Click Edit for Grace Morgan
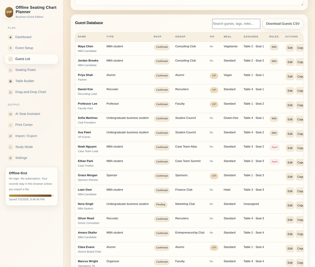 [x=290, y=177]
